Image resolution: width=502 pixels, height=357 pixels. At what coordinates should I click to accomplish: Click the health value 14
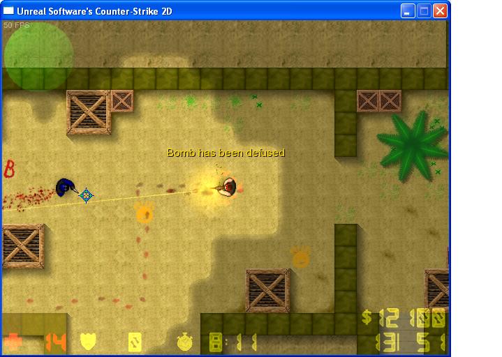[55, 342]
